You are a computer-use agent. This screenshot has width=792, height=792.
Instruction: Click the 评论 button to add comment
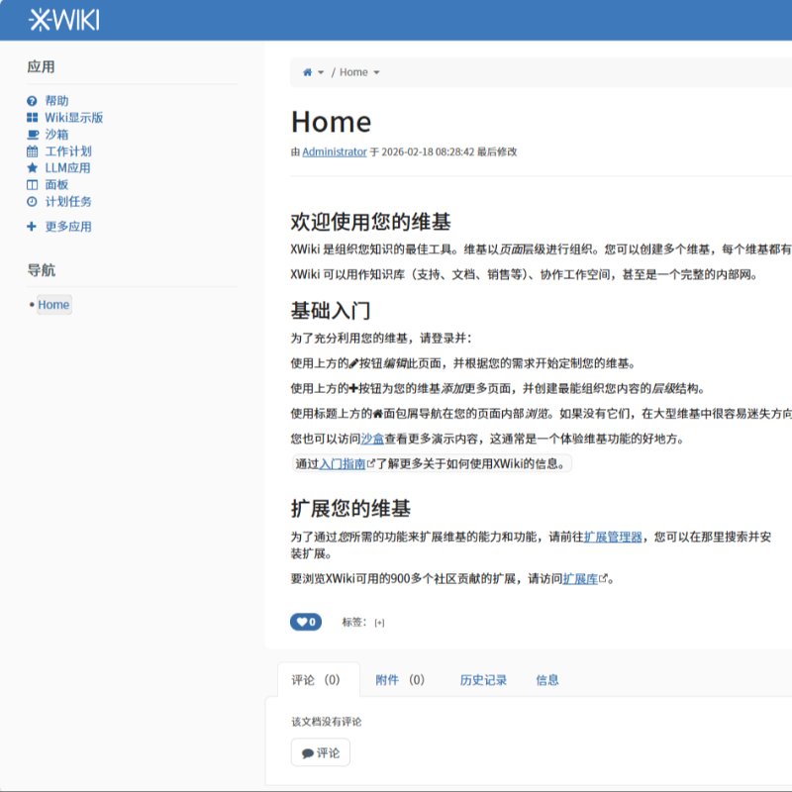pyautogui.click(x=320, y=752)
